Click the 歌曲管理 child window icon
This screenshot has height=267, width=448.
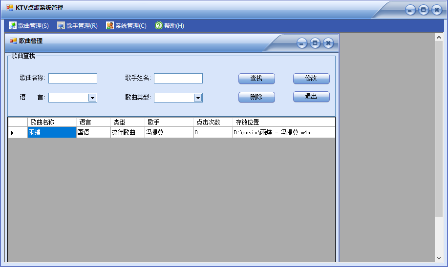tap(13, 41)
